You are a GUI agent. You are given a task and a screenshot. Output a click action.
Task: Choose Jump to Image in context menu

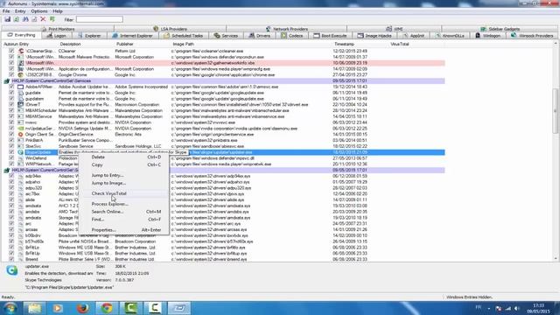pyautogui.click(x=123, y=183)
